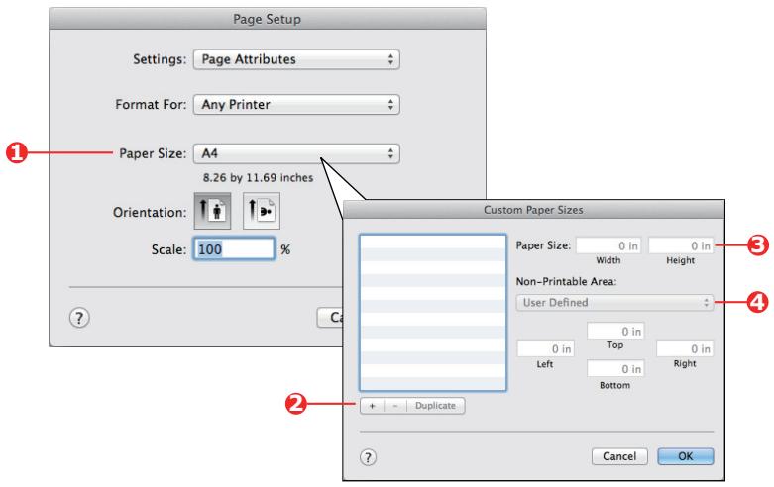This screenshot has height=487, width=774.
Task: Click the 'Orientation:' label
Action: (150, 213)
